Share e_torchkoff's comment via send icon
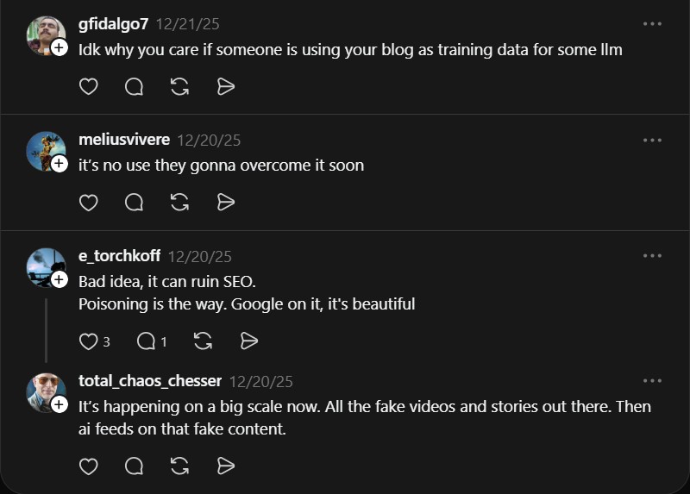The width and height of the screenshot is (690, 494). 249,341
